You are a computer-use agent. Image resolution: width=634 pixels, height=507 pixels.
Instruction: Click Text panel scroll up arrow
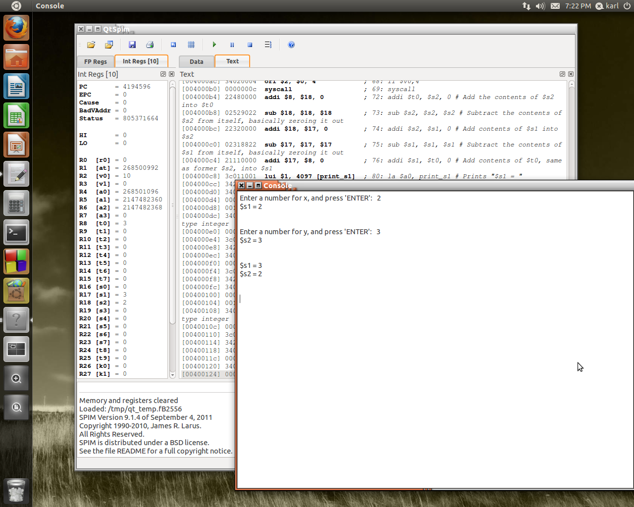pyautogui.click(x=572, y=84)
